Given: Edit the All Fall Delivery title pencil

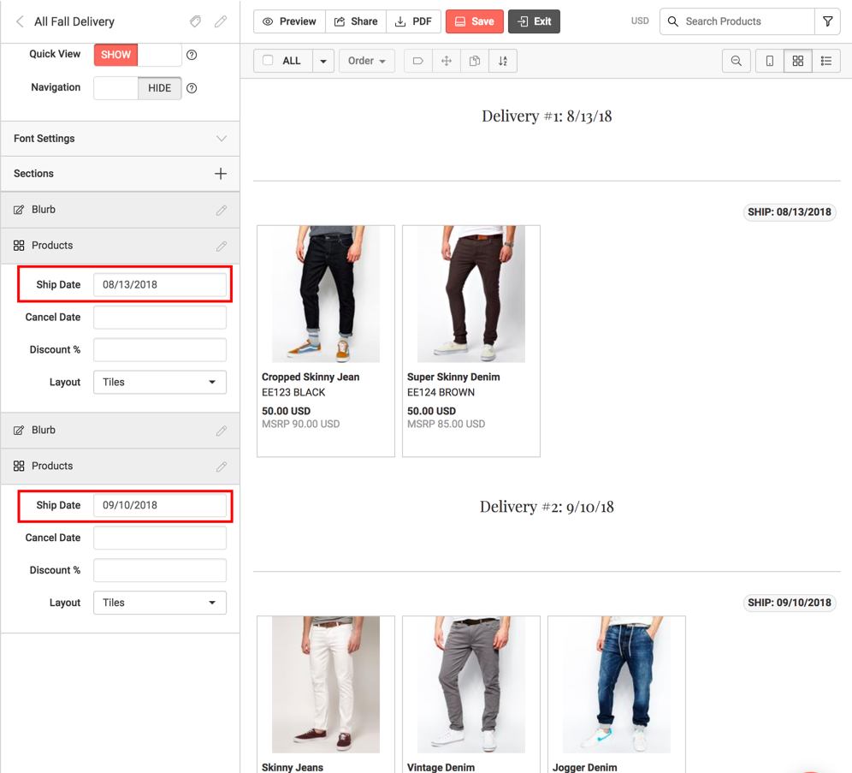Looking at the screenshot, I should pyautogui.click(x=221, y=21).
